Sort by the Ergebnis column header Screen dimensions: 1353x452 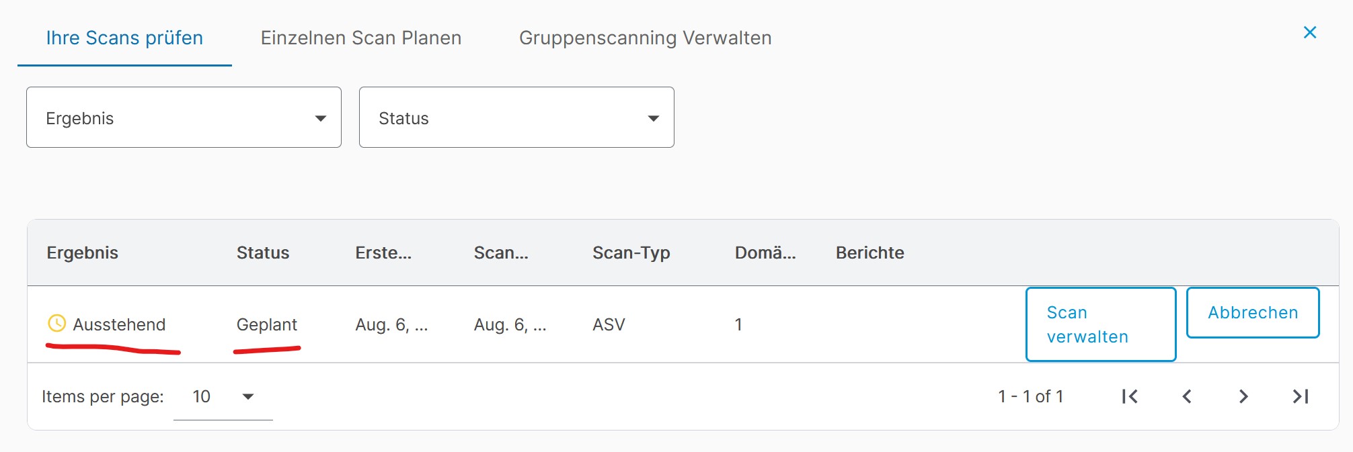click(x=83, y=253)
